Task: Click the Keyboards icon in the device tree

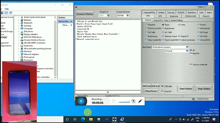Action: [22, 46]
